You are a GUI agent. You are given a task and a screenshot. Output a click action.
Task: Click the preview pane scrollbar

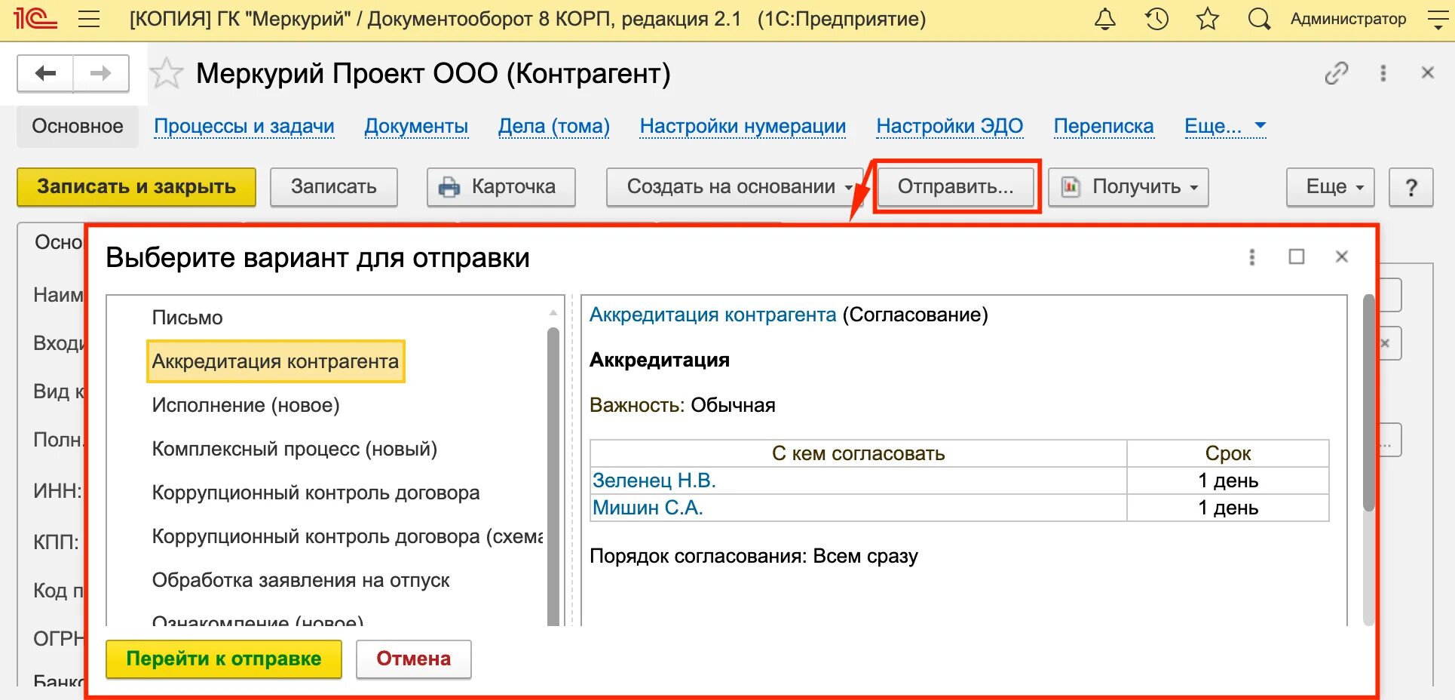click(x=1369, y=404)
